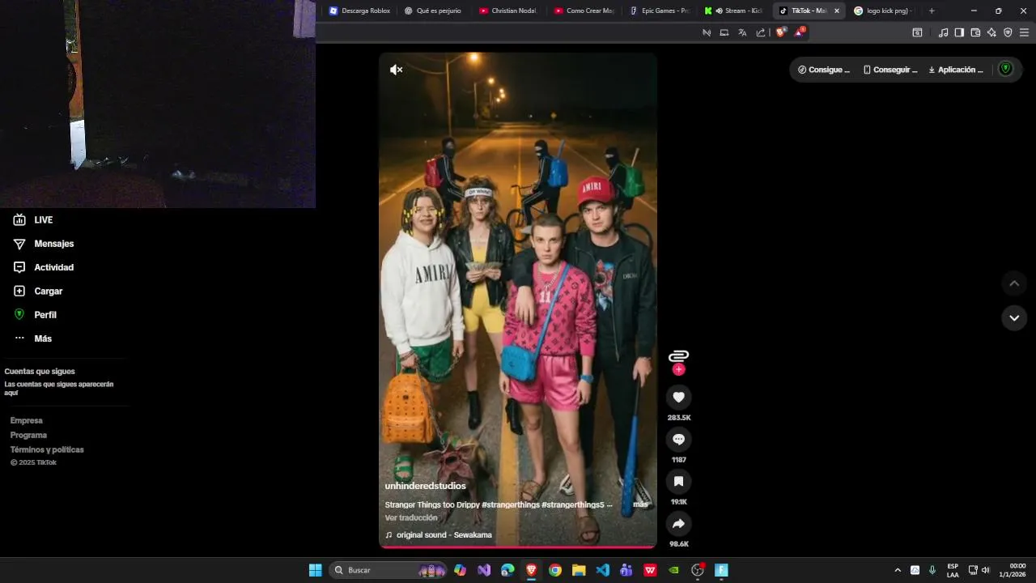This screenshot has width=1036, height=583.
Task: Open File Explorer from taskbar
Action: [579, 570]
